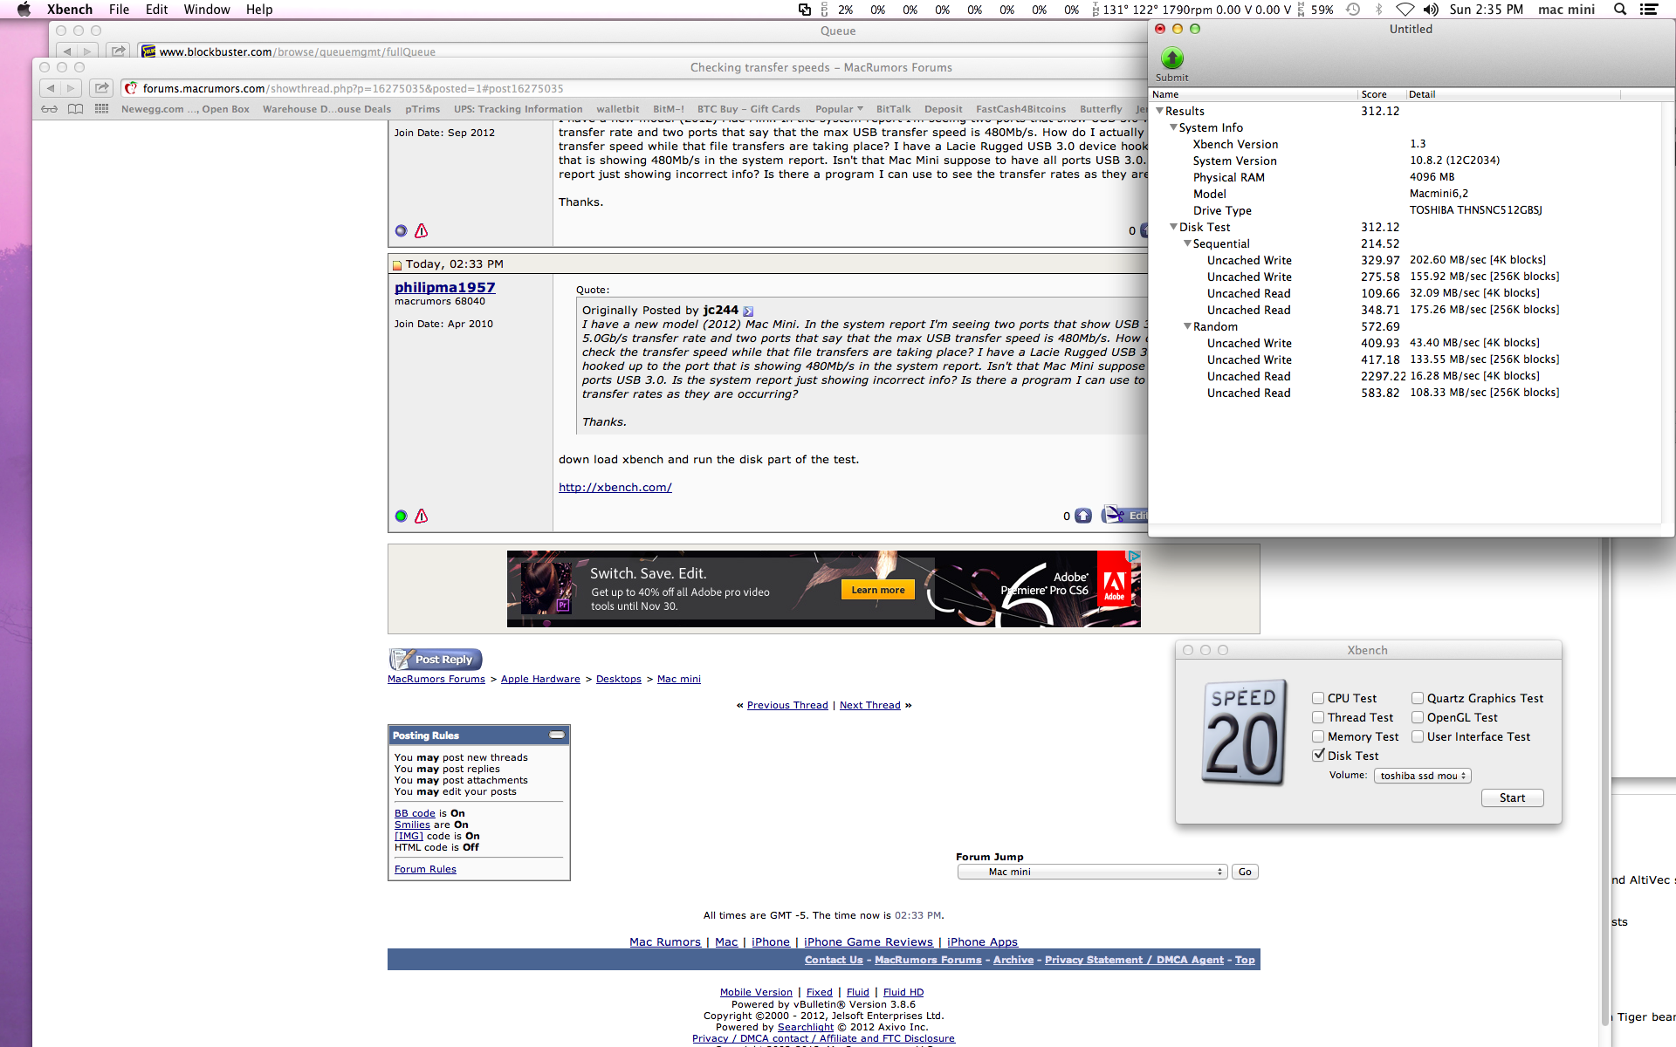Collapse the Disk Test disclosure triangle
Screen dimensions: 1676x1047
click(1173, 227)
